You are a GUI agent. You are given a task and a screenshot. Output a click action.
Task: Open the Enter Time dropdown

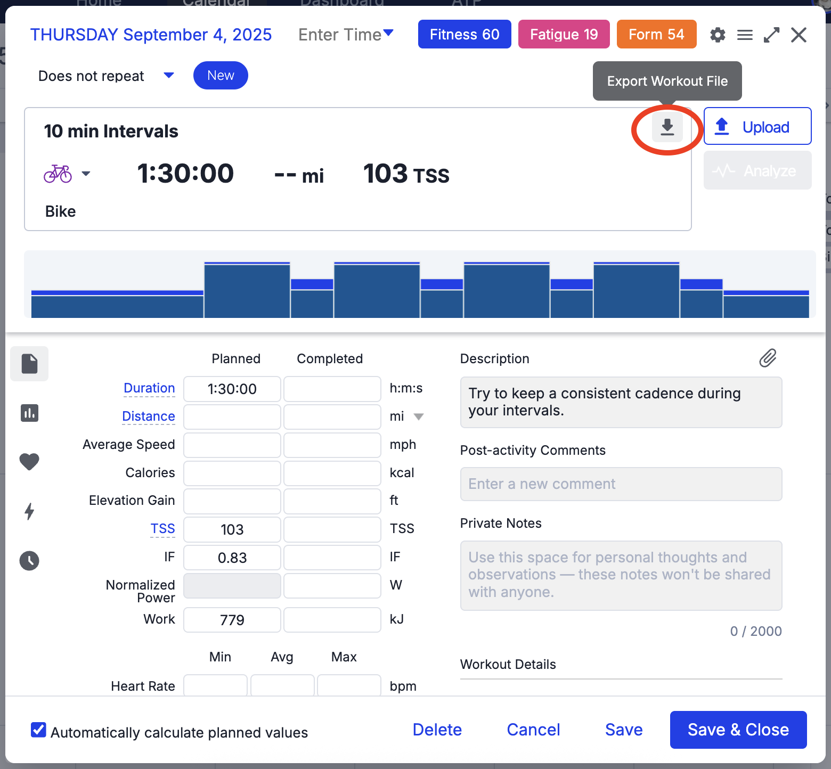(x=346, y=35)
